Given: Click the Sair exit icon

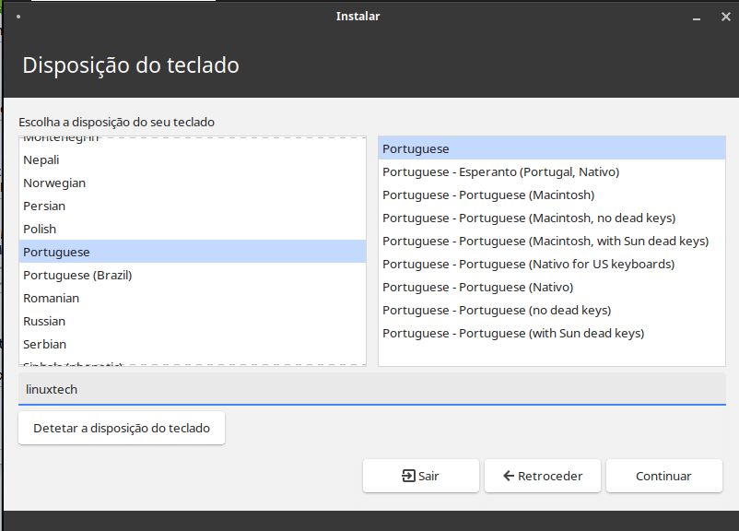Looking at the screenshot, I should coord(408,476).
